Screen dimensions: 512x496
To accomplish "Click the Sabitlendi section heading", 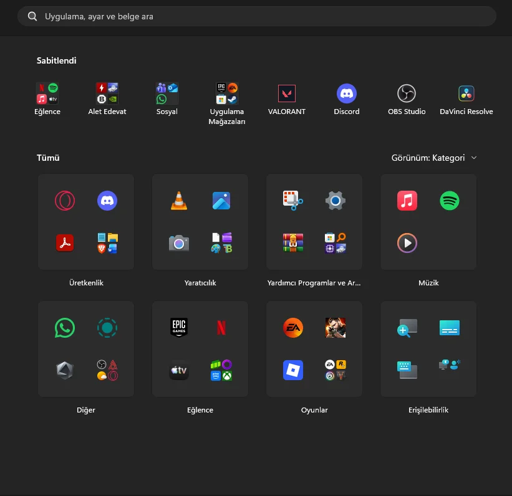I will (57, 60).
